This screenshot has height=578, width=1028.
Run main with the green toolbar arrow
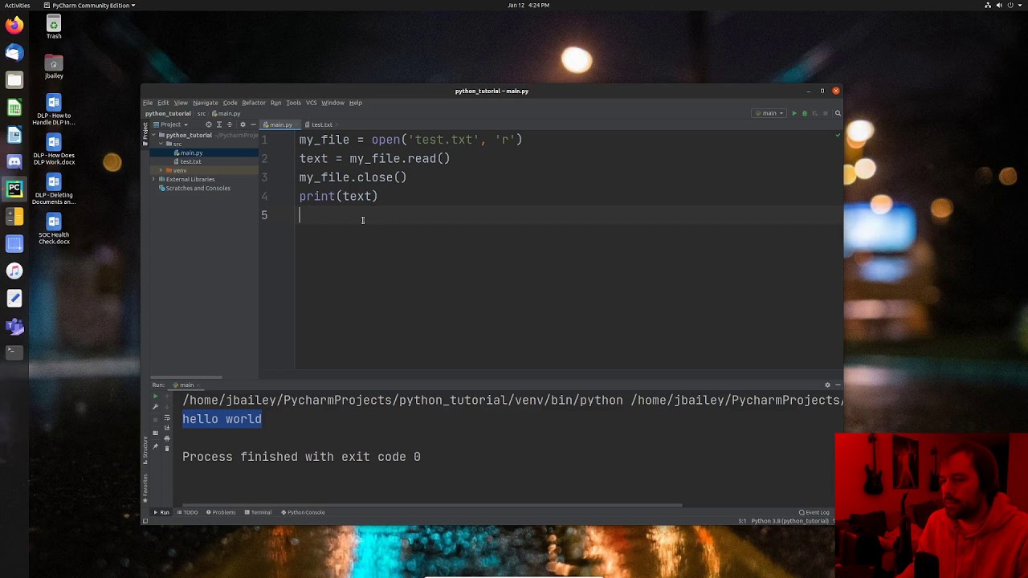[794, 113]
